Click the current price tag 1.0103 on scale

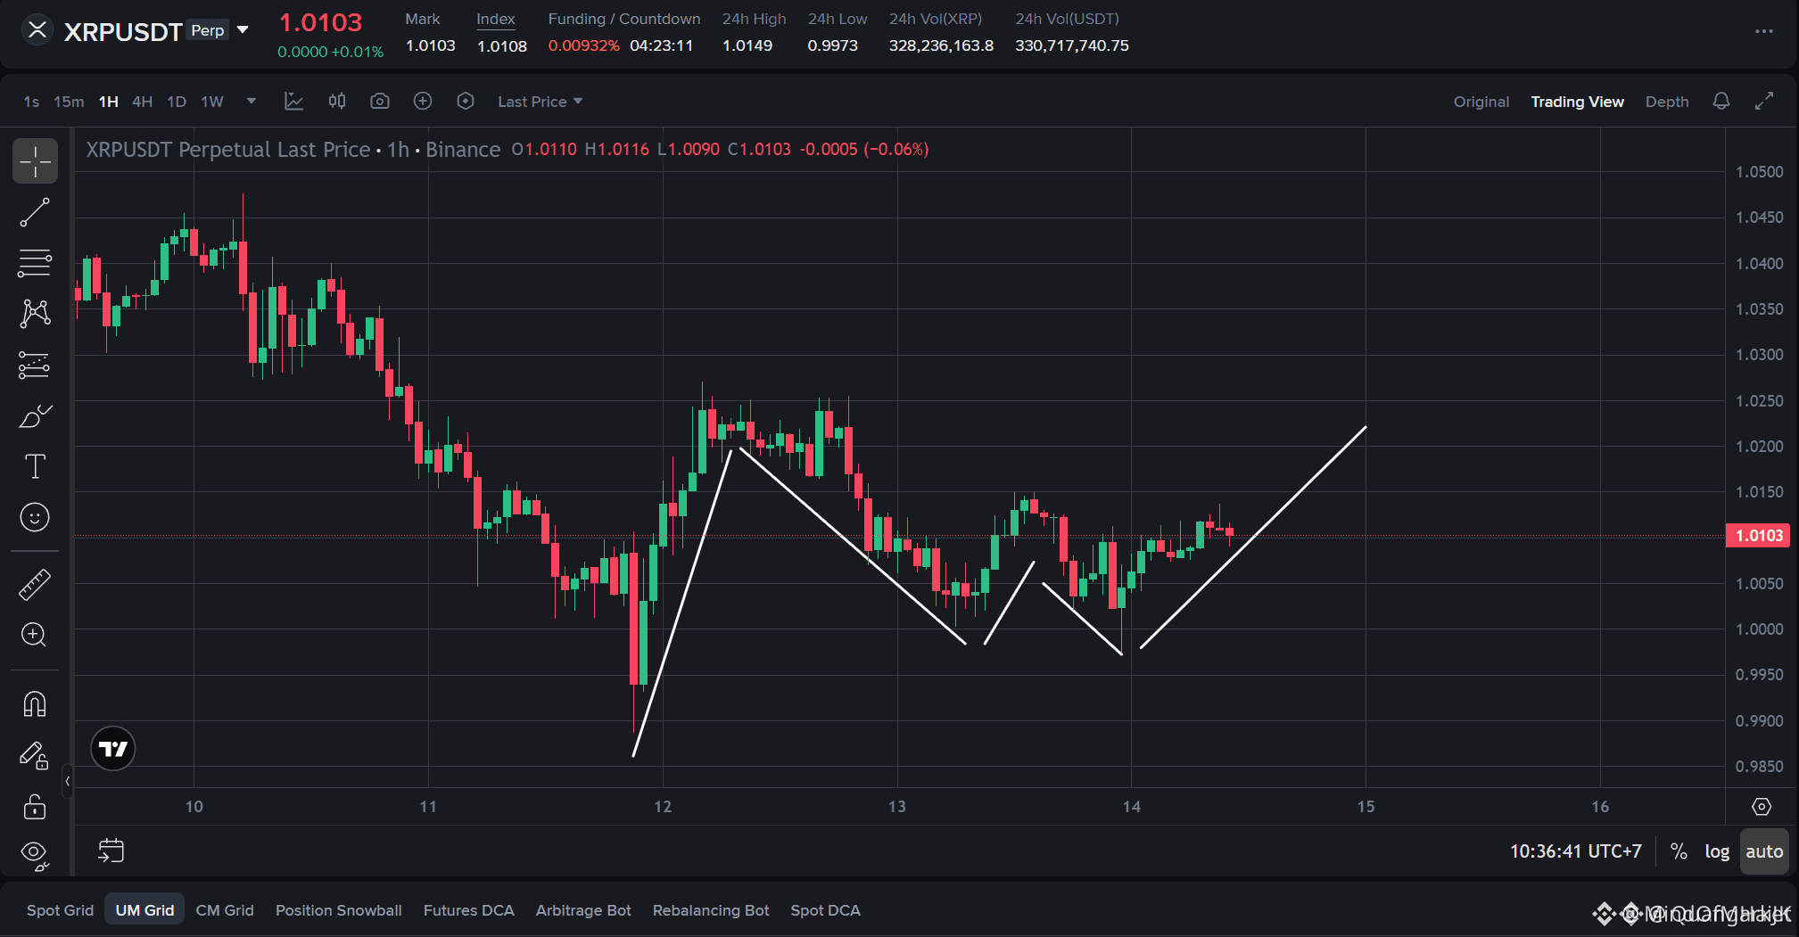tap(1758, 536)
